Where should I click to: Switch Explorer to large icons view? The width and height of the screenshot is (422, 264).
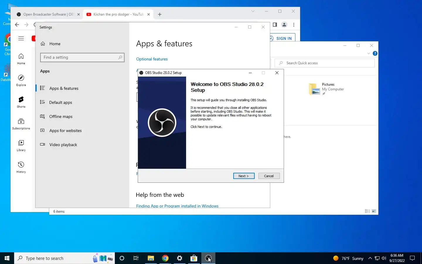[374, 211]
